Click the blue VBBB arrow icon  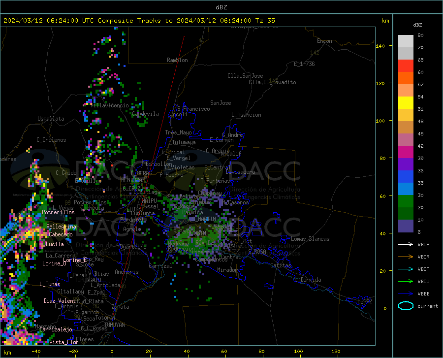pos(406,294)
